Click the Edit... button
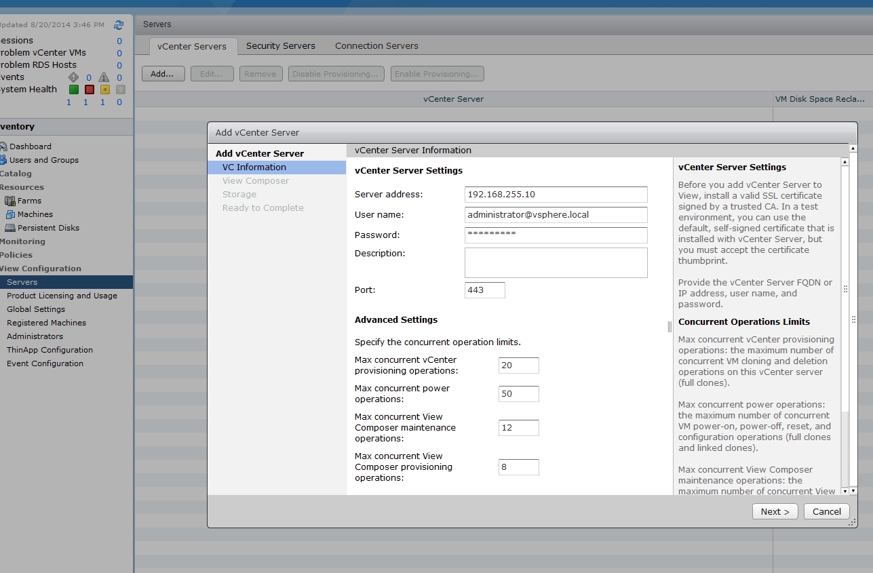Screen dimensions: 873x573 (x=212, y=74)
